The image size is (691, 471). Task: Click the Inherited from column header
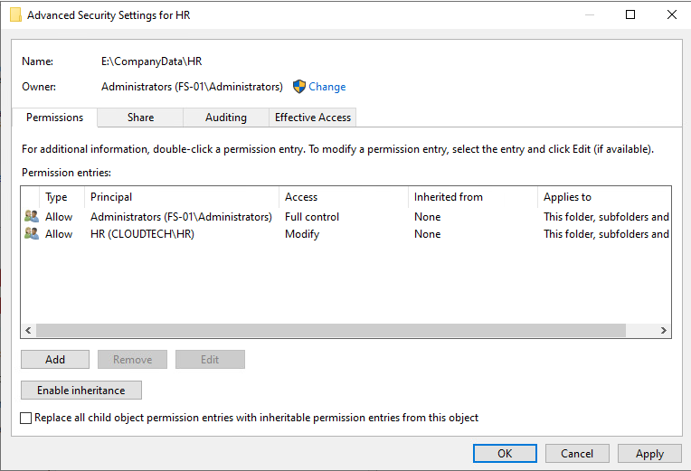472,197
